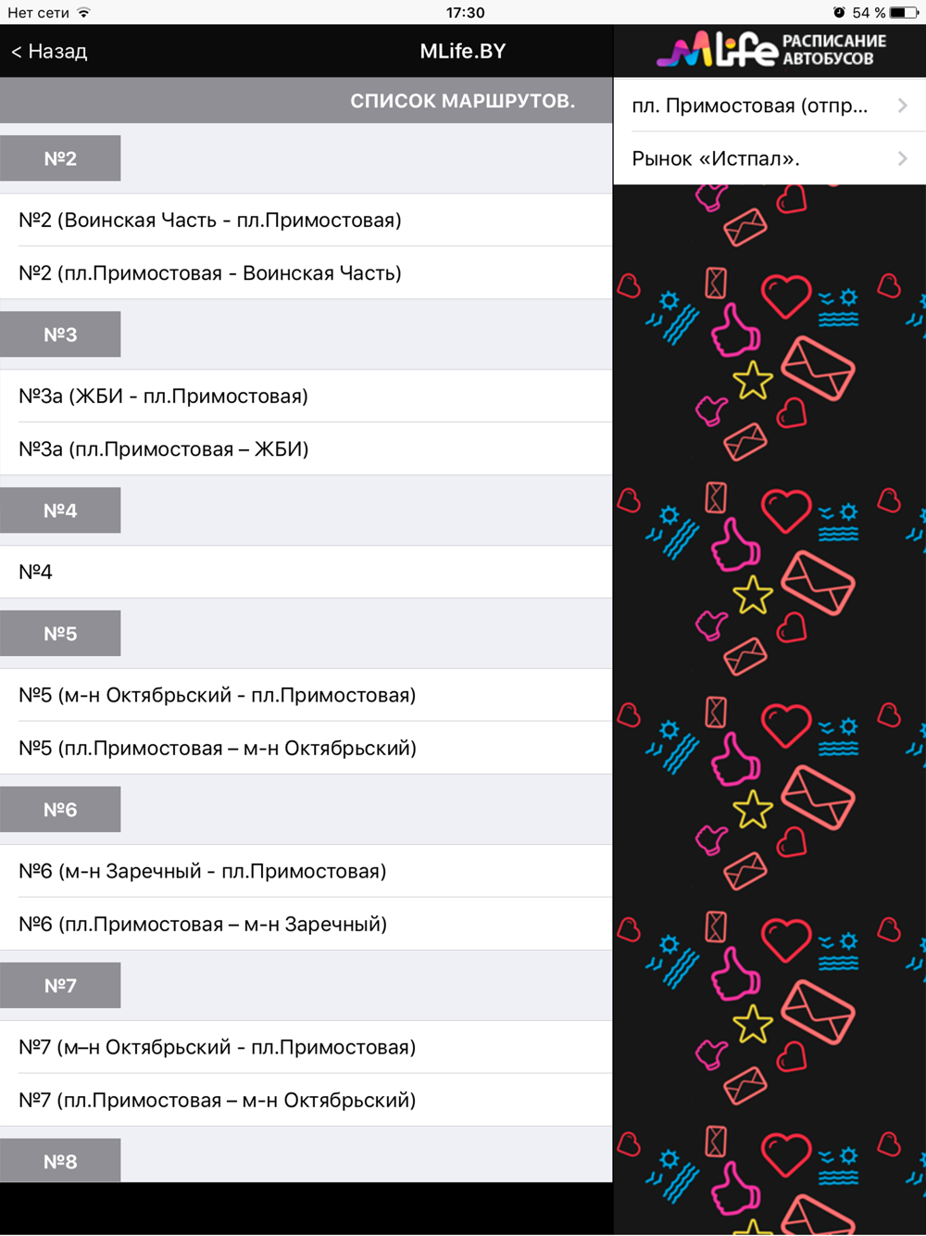Select the №8 group header
The width and height of the screenshot is (926, 1236).
click(60, 1161)
